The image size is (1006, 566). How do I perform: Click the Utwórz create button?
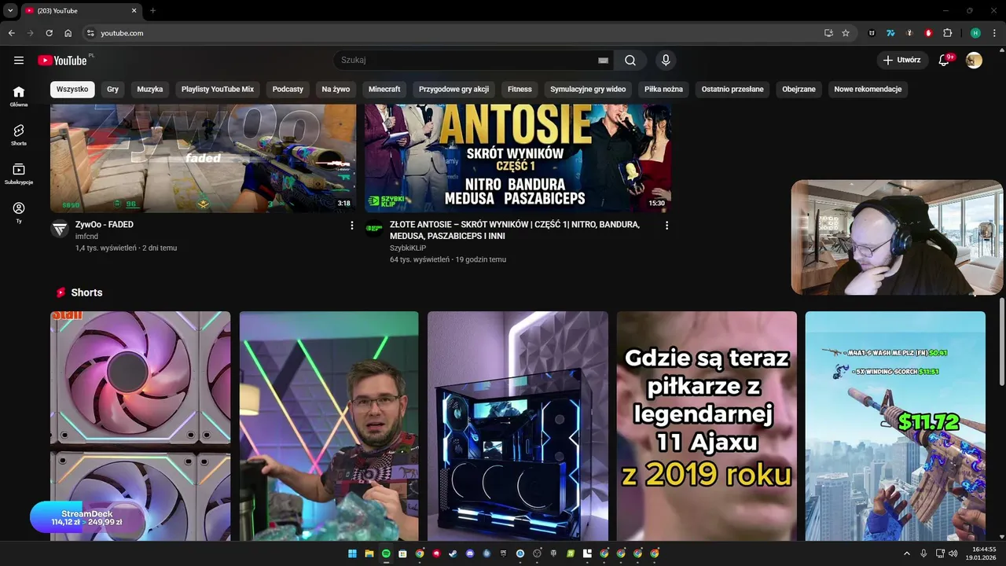click(x=901, y=61)
